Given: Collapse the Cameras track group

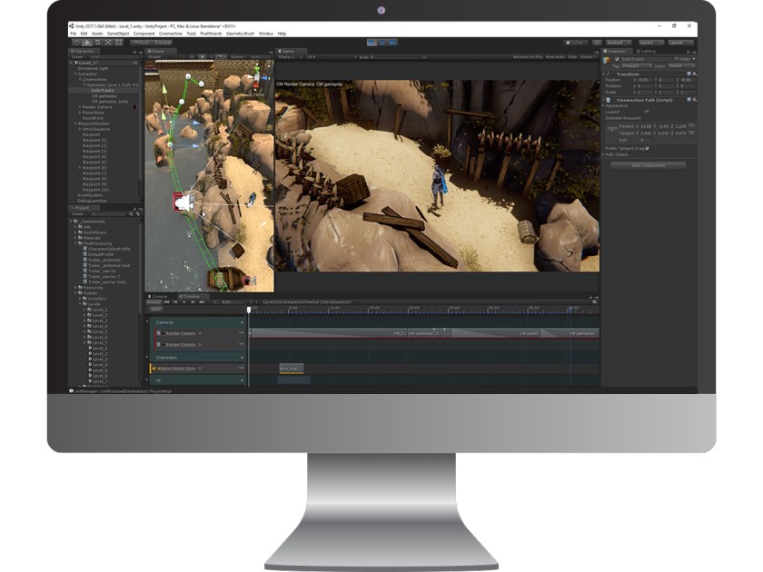Looking at the screenshot, I should [x=148, y=322].
